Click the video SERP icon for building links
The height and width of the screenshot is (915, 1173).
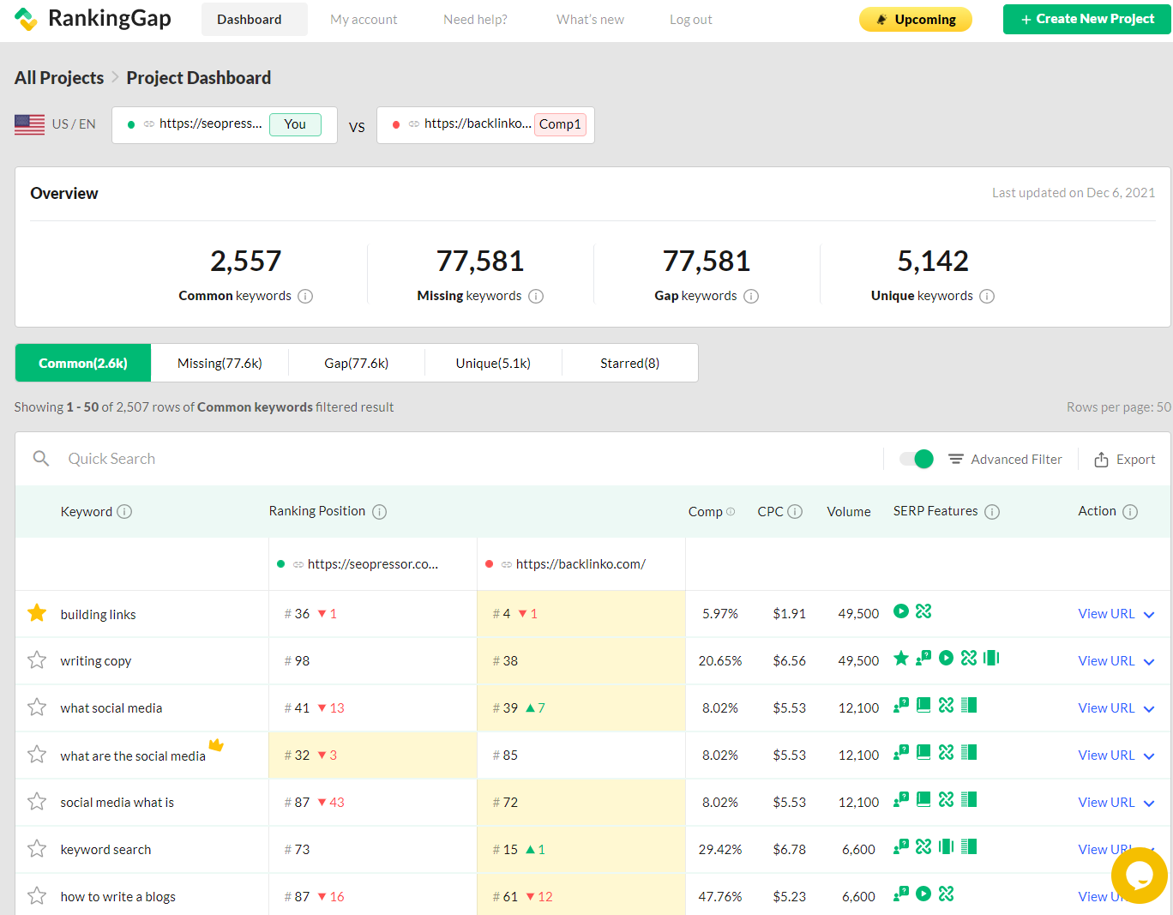901,611
